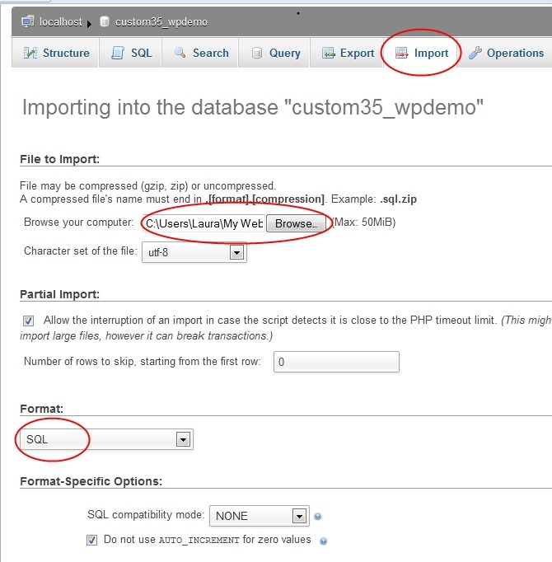Click the 'Partial Import:' heading
Image resolution: width=552 pixels, height=562 pixels.
click(60, 294)
